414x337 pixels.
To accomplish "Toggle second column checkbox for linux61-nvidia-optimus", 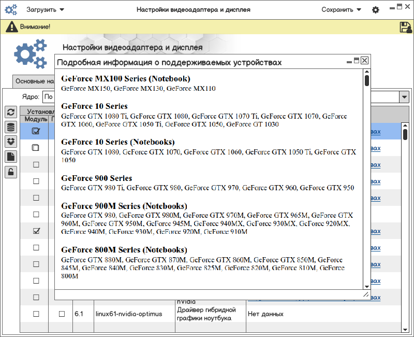I will pyautogui.click(x=62, y=314).
